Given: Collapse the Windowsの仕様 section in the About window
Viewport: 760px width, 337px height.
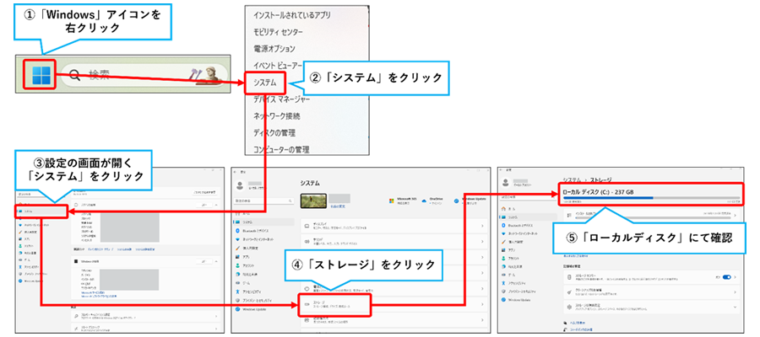Looking at the screenshot, I should [x=215, y=261].
